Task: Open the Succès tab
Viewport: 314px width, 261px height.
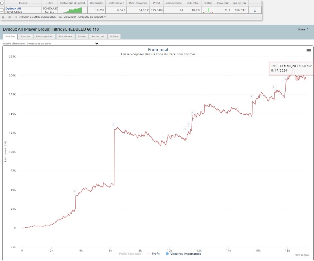Action: click(x=82, y=36)
